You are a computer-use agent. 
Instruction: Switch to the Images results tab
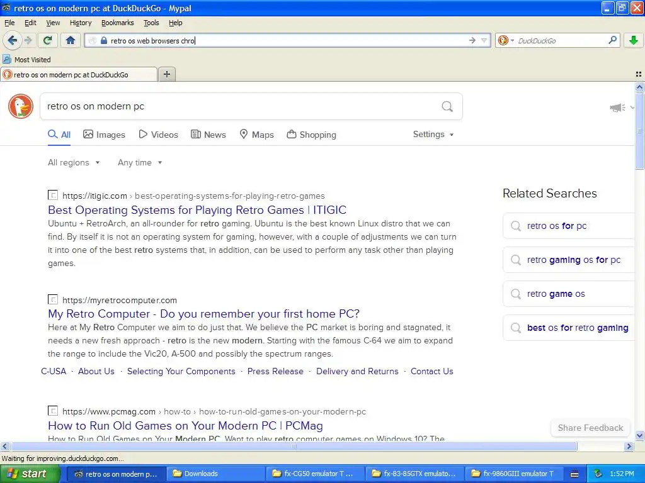[104, 135]
